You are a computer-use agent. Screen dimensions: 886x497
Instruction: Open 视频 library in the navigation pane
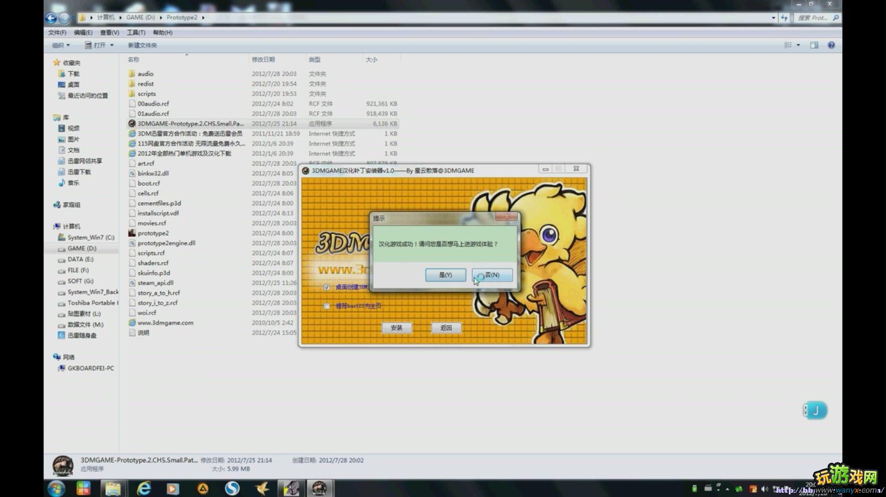pos(73,128)
